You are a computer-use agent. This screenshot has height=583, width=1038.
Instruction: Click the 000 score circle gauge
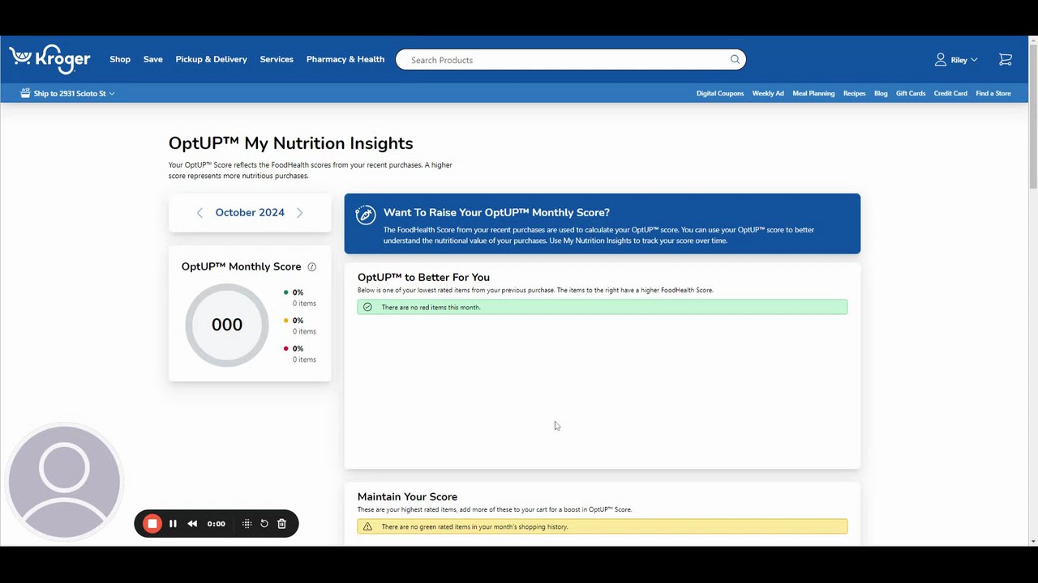point(227,325)
